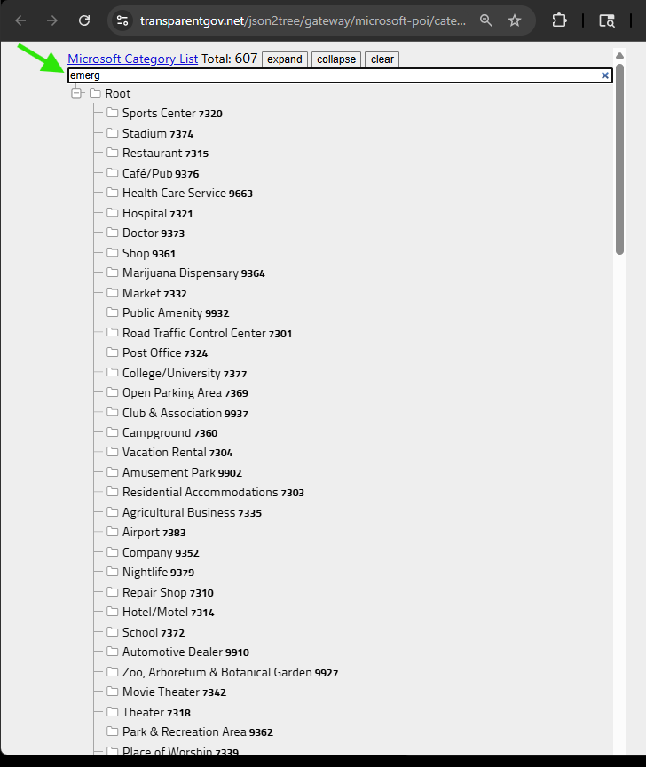Select the Marijuana Dispensary tree item

[180, 273]
